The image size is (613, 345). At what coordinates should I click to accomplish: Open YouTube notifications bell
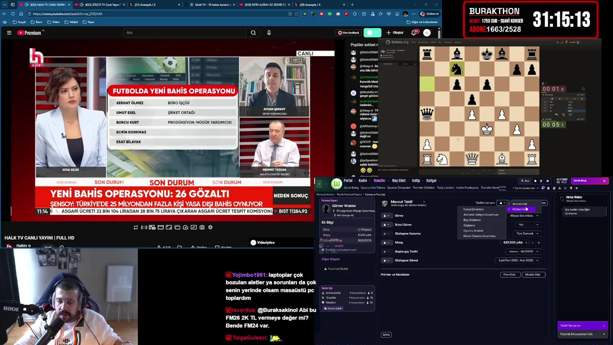coord(414,33)
